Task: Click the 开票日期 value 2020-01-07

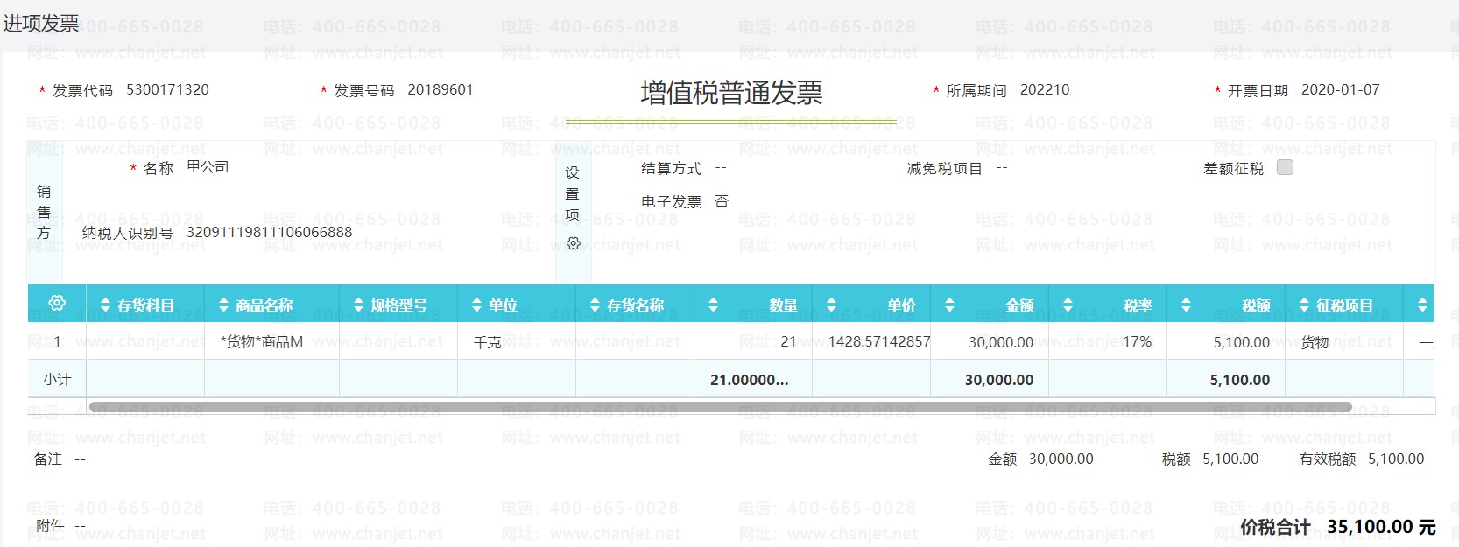Action: click(x=1340, y=89)
